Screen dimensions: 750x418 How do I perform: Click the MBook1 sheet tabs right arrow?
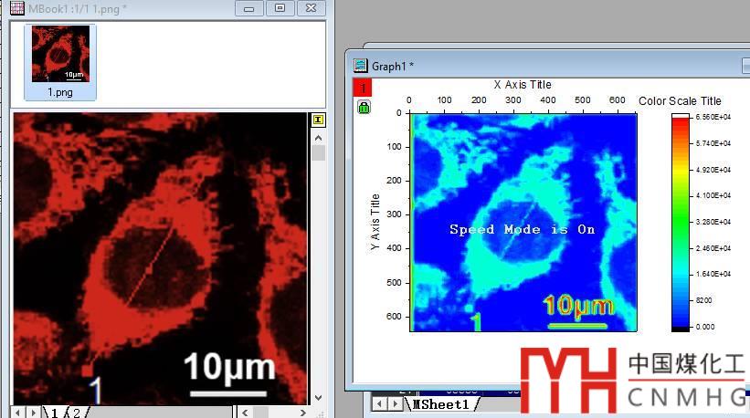click(x=34, y=412)
